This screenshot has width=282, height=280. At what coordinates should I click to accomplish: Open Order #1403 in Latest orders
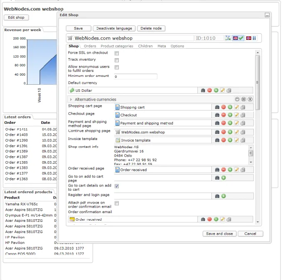coord(17,135)
